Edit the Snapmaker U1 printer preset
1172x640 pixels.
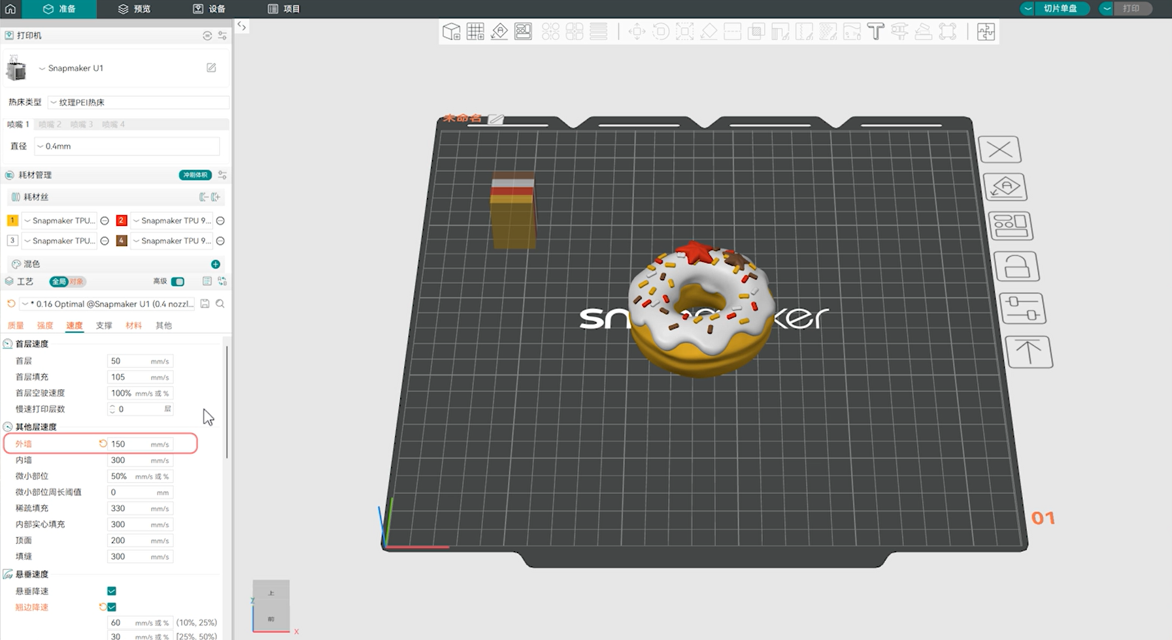coord(211,68)
